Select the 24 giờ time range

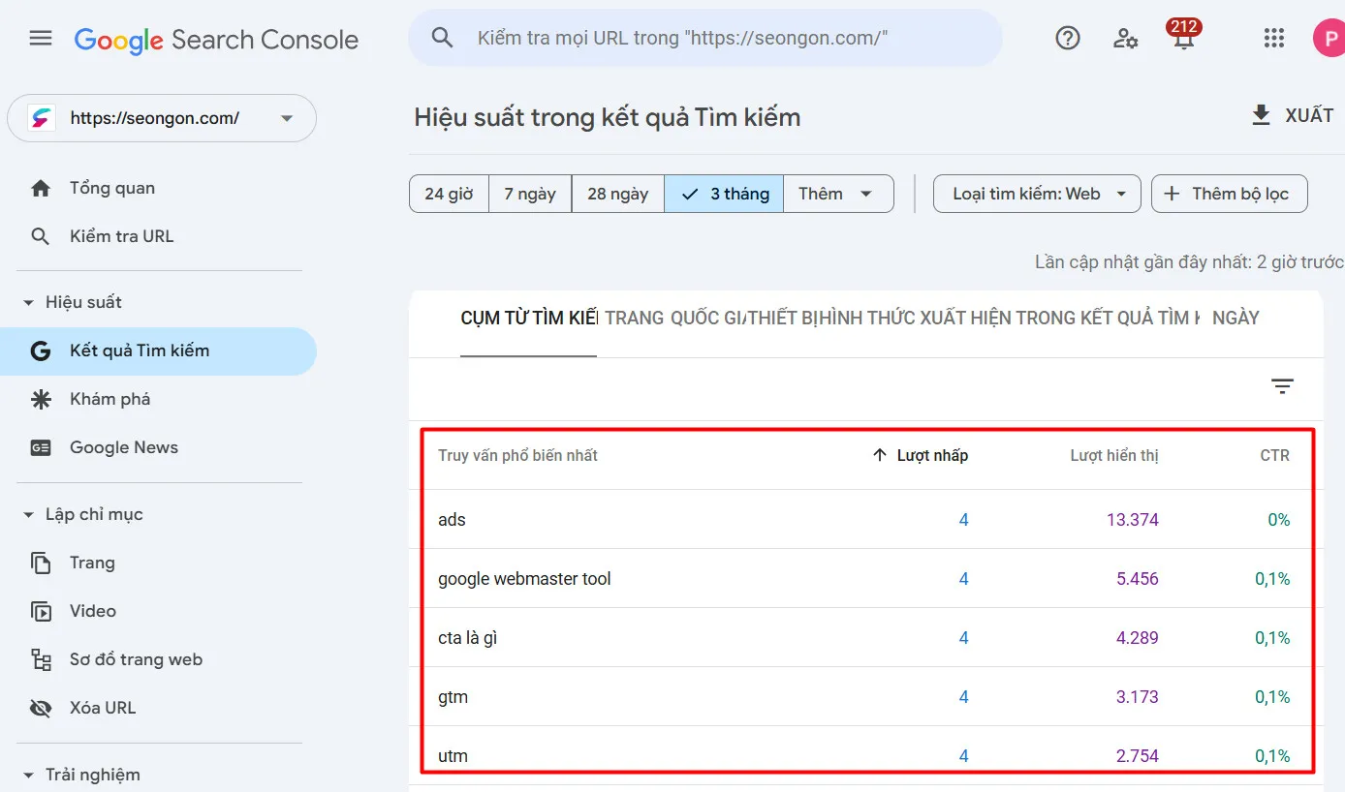pos(448,194)
